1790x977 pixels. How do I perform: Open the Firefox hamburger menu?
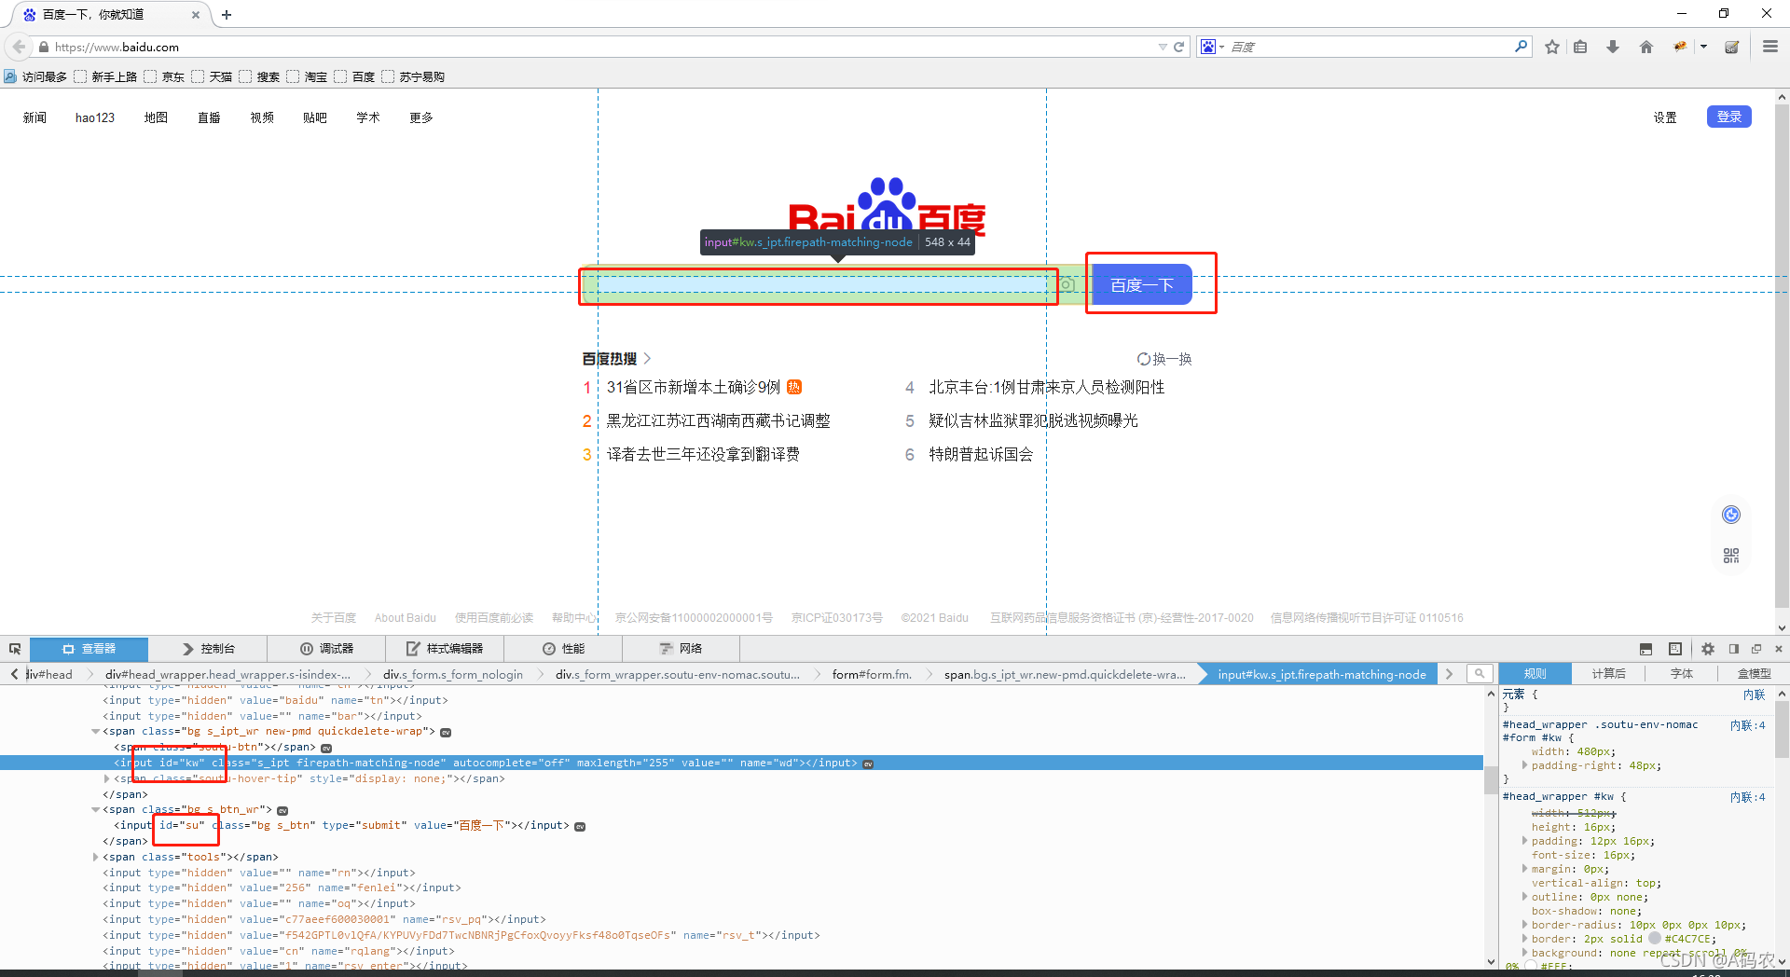(x=1769, y=47)
